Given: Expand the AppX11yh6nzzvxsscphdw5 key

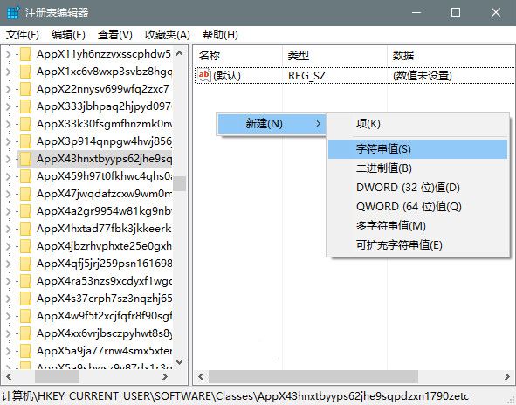Looking at the screenshot, I should point(9,54).
